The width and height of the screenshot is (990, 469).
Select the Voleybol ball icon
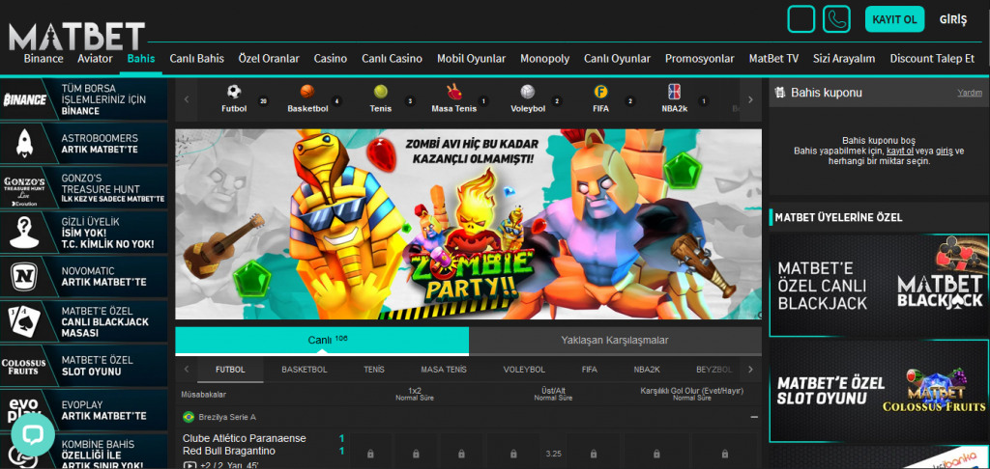[528, 92]
